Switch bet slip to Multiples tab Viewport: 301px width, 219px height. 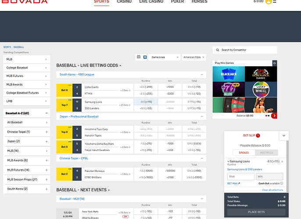266,153
